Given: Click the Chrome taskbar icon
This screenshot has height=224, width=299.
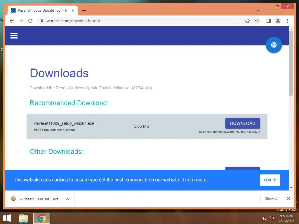Looking at the screenshot, I should coord(41,218).
